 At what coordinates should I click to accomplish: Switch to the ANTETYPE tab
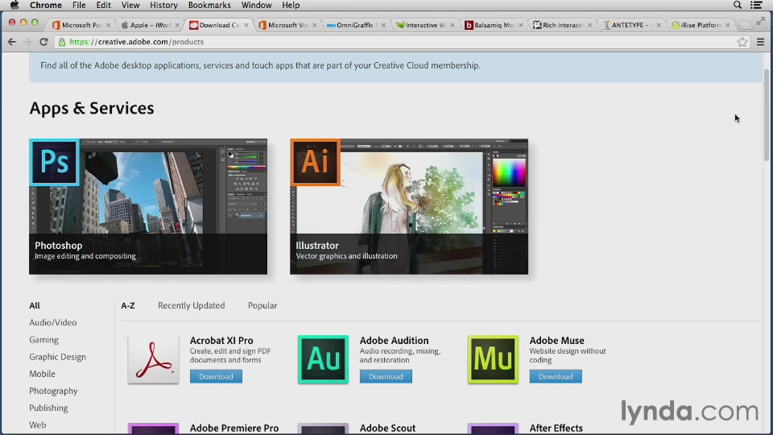tap(631, 25)
